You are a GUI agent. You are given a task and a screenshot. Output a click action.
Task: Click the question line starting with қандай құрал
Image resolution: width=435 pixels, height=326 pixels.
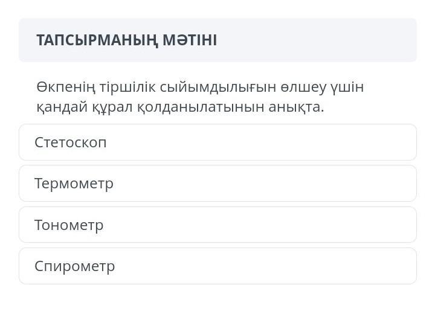coord(180,107)
